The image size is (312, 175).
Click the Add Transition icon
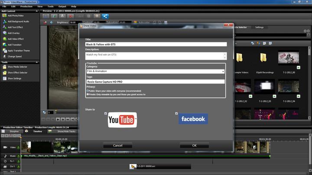[4, 45]
